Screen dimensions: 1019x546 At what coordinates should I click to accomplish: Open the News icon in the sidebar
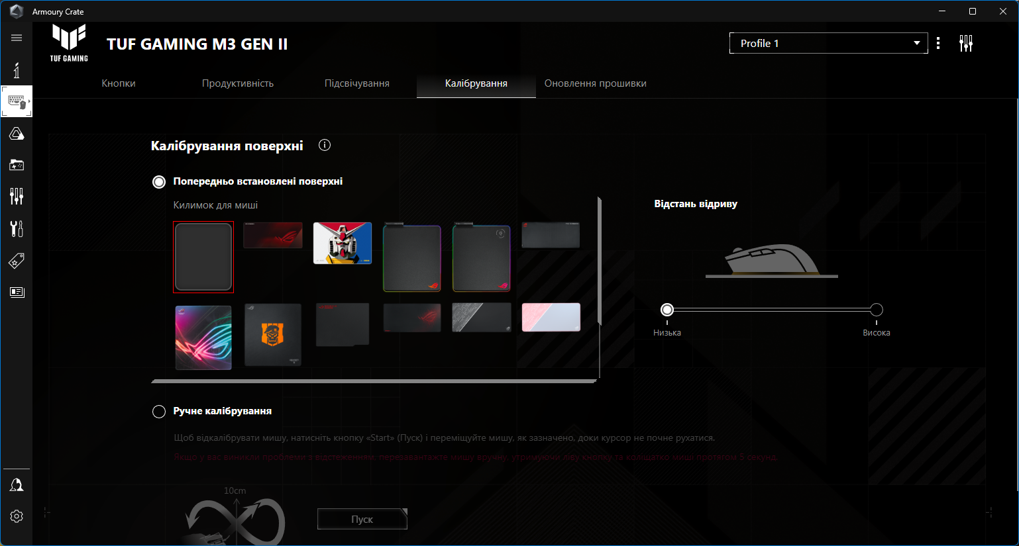(x=17, y=292)
